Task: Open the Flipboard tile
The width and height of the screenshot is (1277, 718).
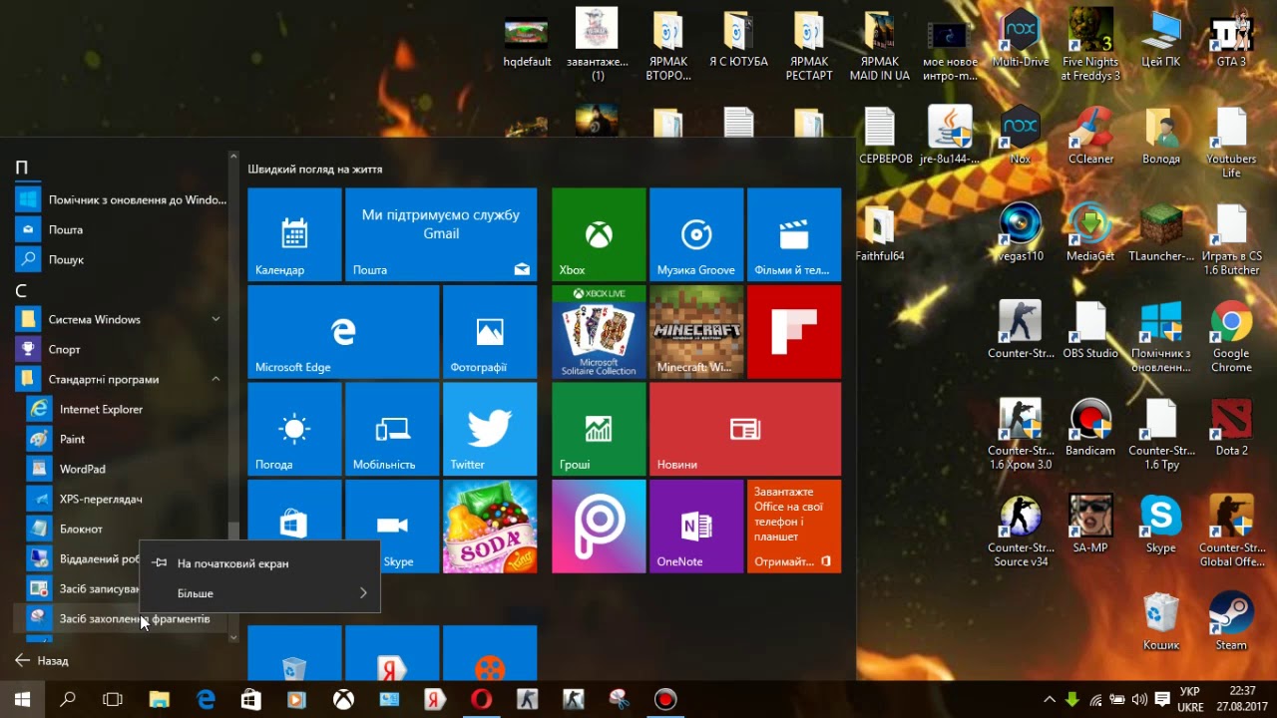Action: (794, 332)
